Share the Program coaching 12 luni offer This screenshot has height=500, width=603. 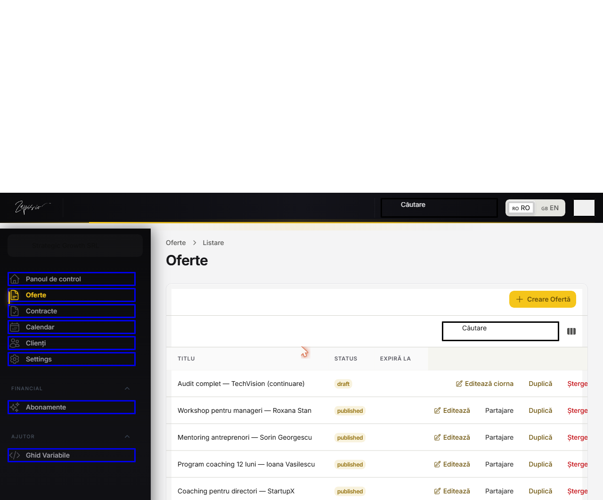(499, 464)
